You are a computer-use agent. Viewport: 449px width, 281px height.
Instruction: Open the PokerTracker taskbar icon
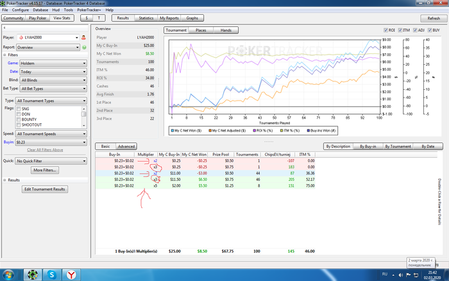tap(33, 275)
